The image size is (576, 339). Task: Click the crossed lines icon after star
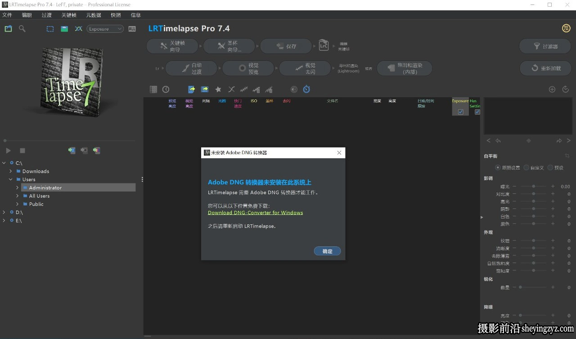pyautogui.click(x=231, y=89)
